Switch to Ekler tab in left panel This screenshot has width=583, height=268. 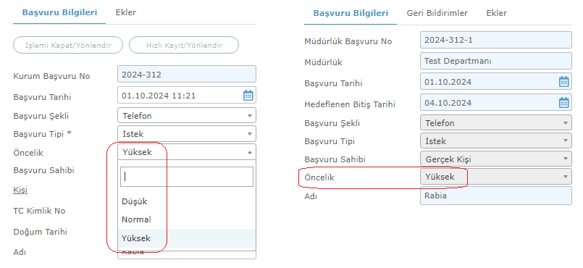tap(126, 12)
